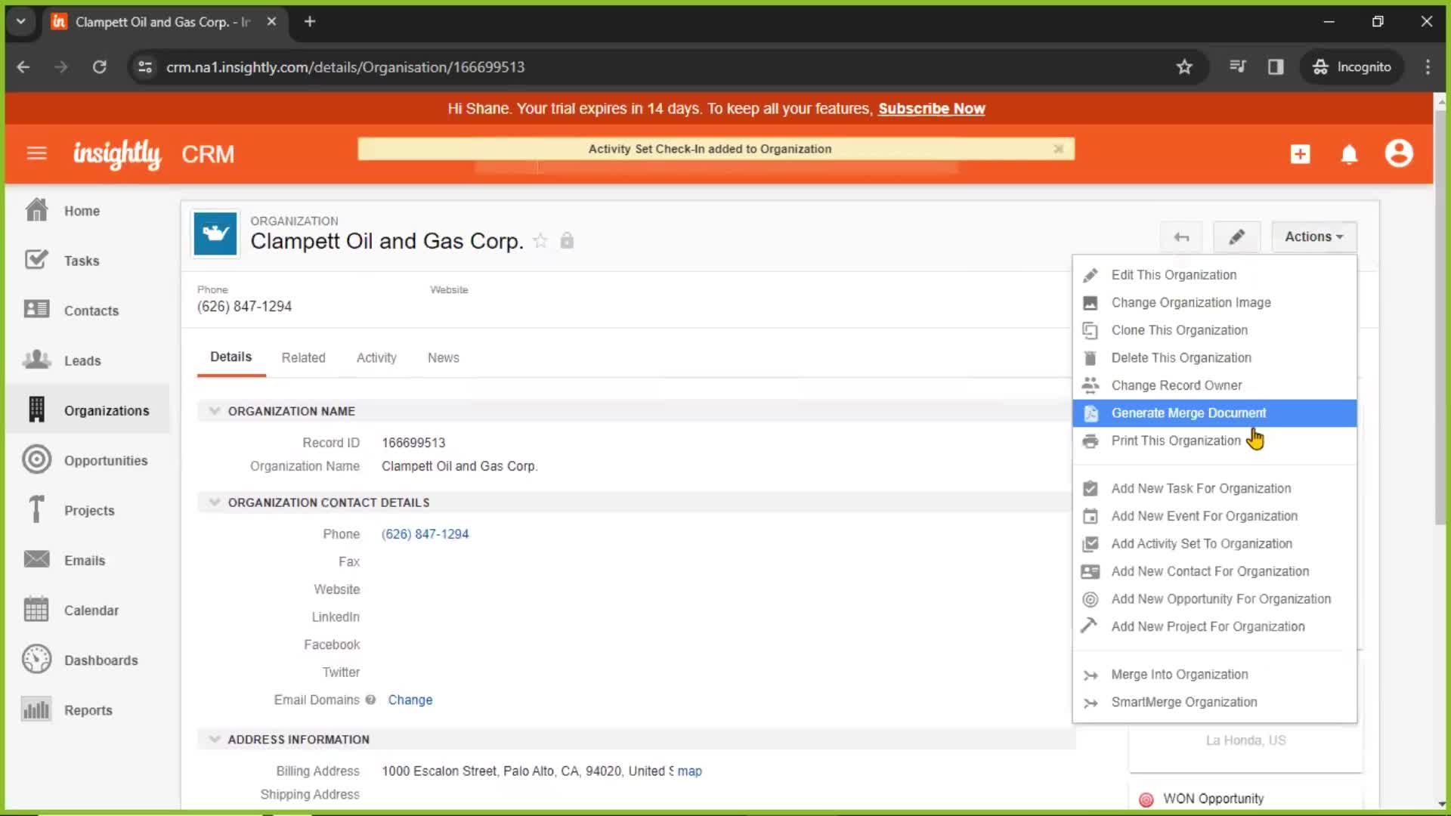Click the browser address bar
The width and height of the screenshot is (1451, 816).
tap(665, 67)
